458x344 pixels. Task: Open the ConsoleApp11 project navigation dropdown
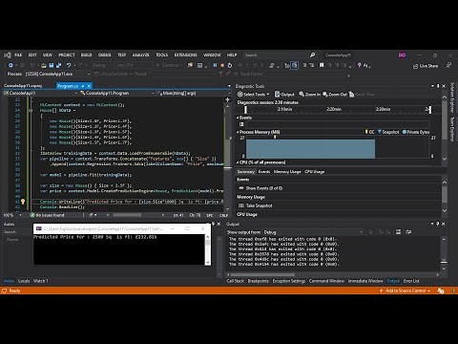[x=40, y=93]
